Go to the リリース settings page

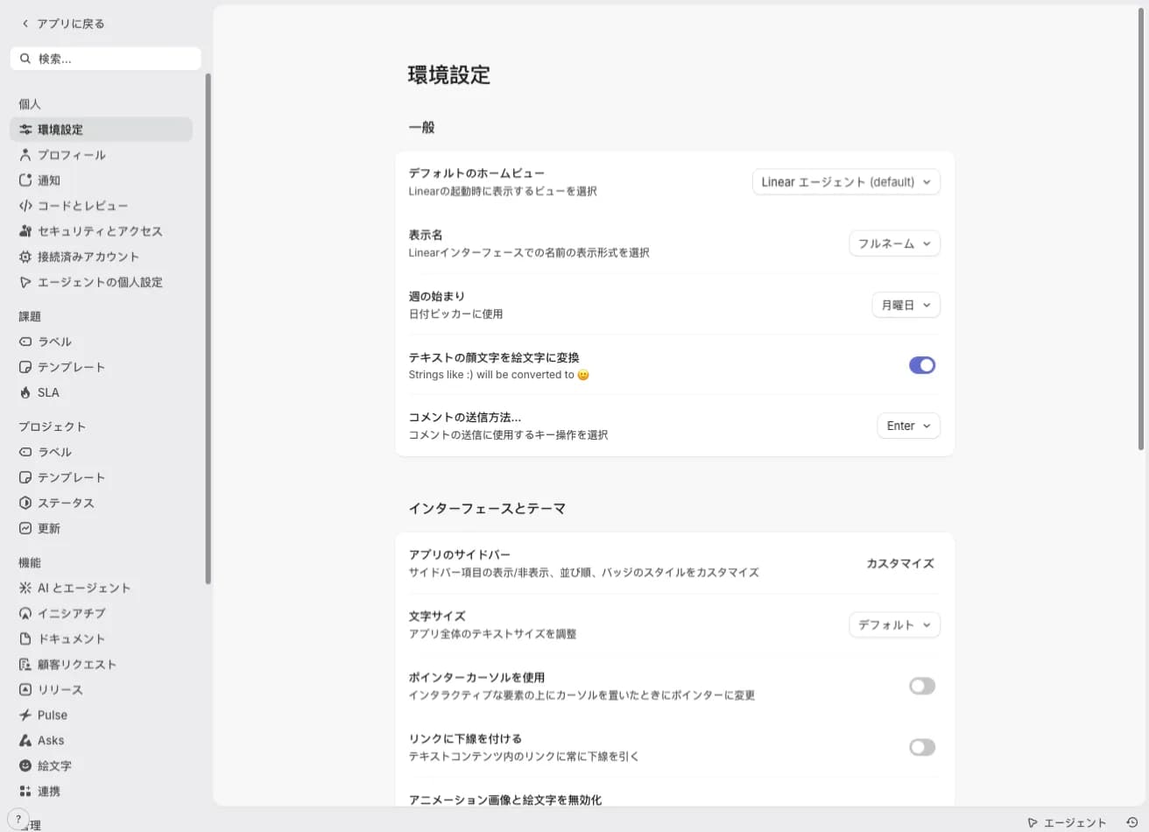[x=101, y=689]
